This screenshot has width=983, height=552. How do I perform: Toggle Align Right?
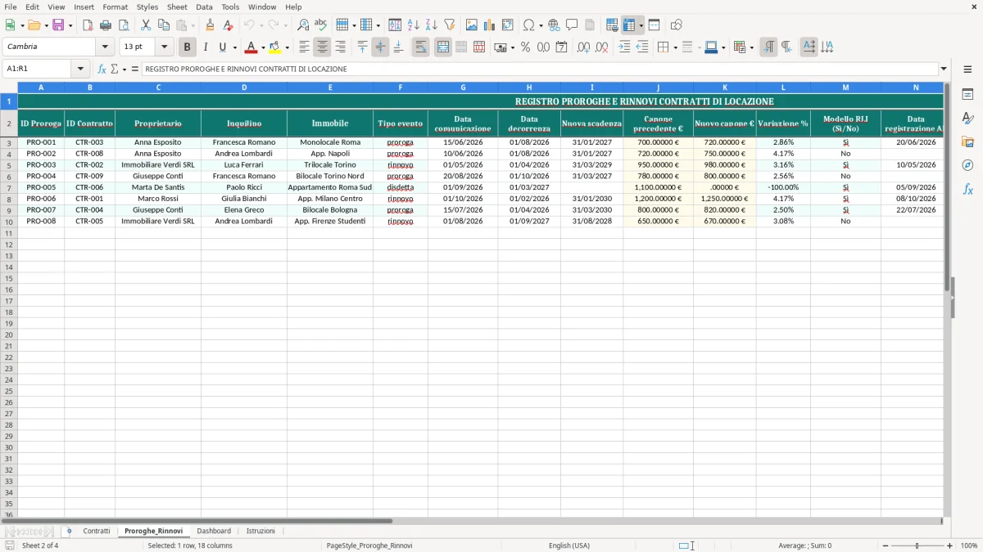pyautogui.click(x=341, y=47)
